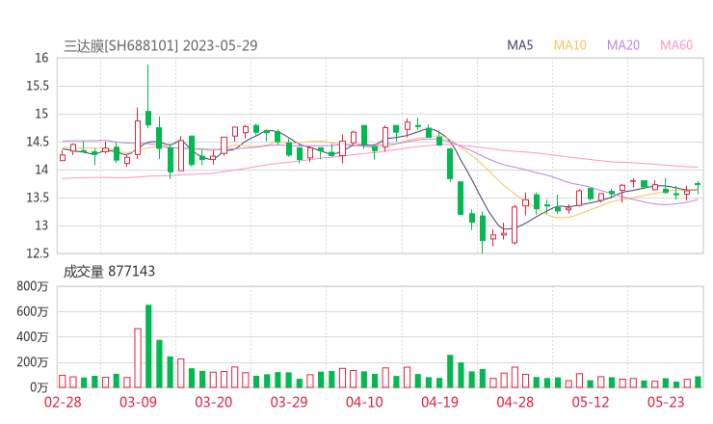Click the 800万 volume axis label
The height and width of the screenshot is (424, 713).
pyautogui.click(x=33, y=286)
